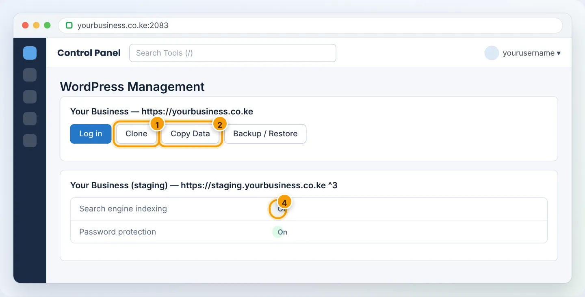
Task: Focus the Search Tools field
Action: [233, 53]
